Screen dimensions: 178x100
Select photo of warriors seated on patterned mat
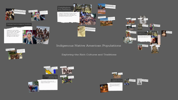43,35
